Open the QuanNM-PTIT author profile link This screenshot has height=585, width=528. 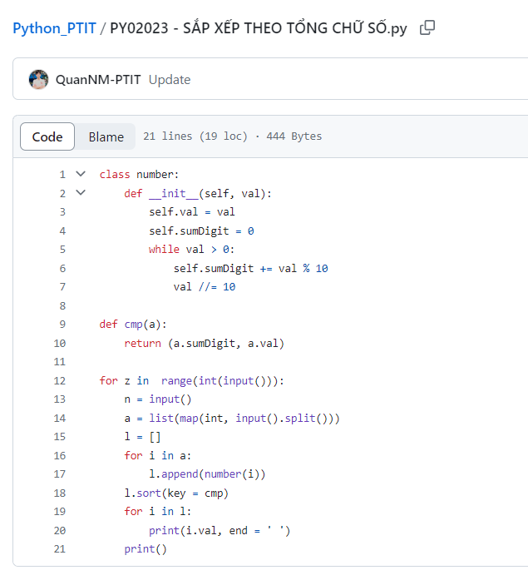click(x=99, y=80)
